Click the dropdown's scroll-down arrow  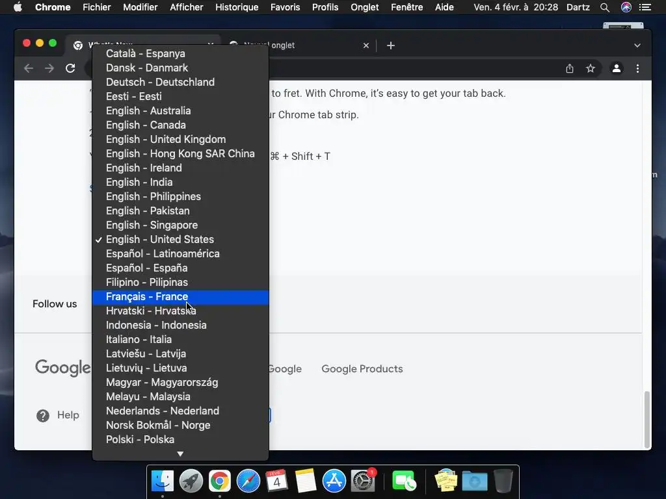coord(180,454)
